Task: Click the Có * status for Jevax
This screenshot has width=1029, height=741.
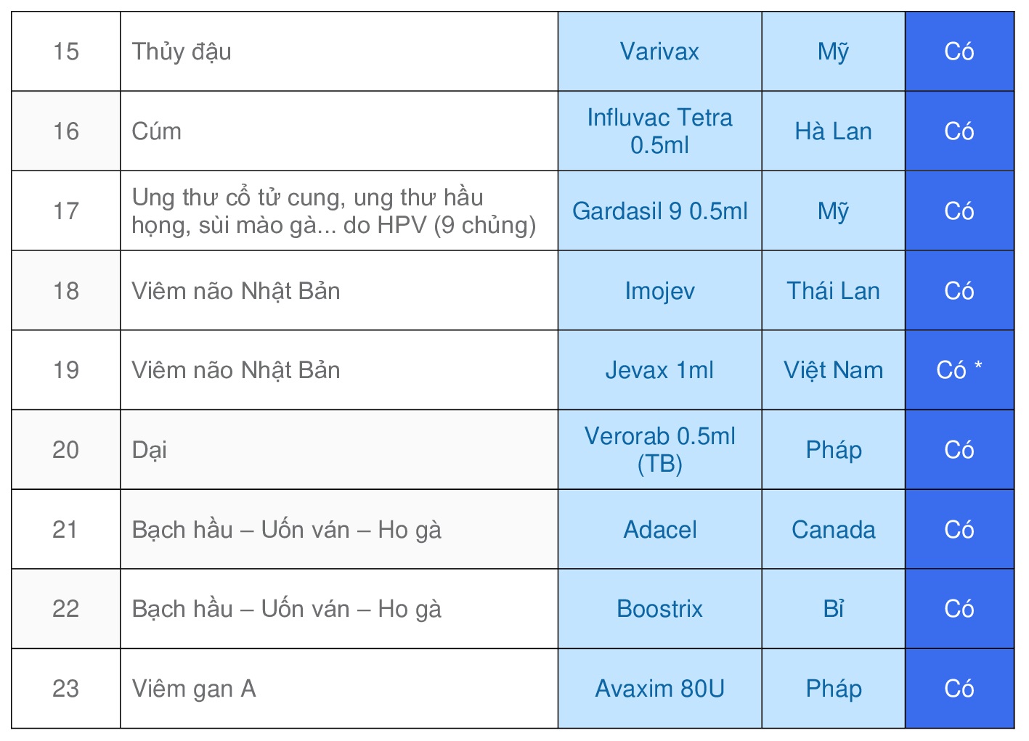Action: (x=959, y=370)
